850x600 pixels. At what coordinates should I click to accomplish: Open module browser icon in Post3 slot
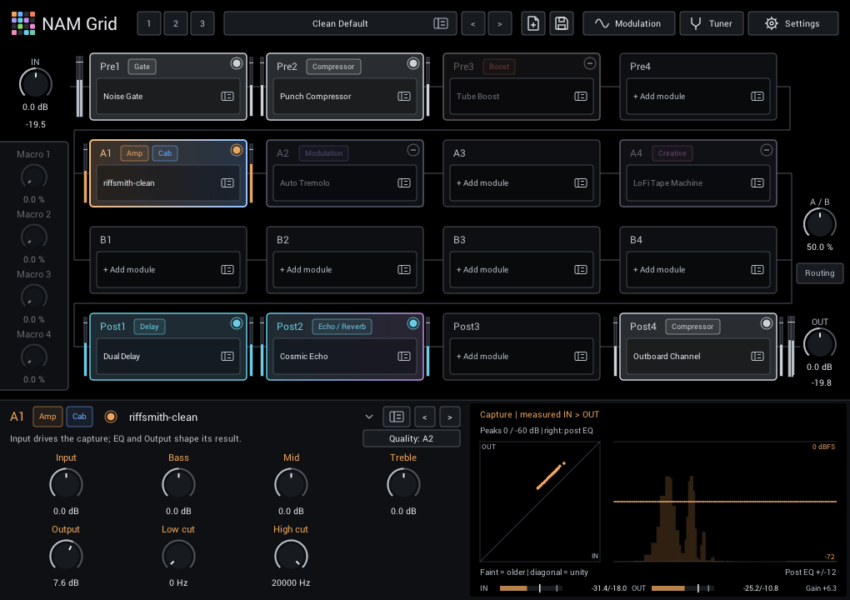tap(581, 356)
